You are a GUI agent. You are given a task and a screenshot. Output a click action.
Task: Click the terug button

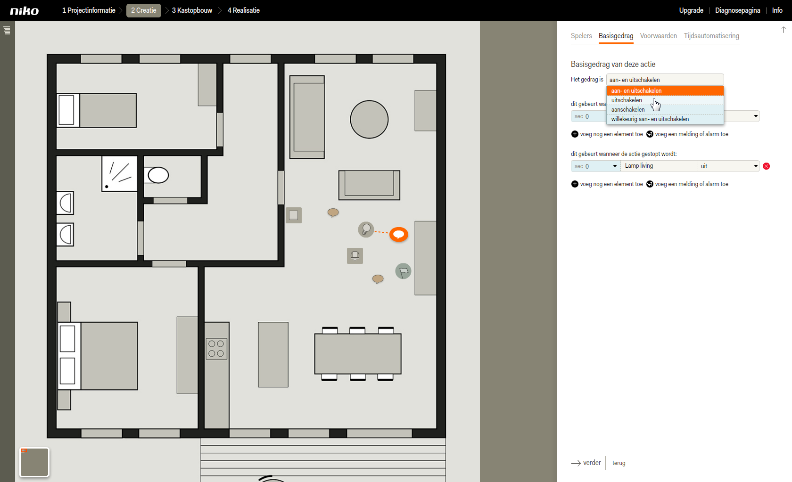pos(619,463)
